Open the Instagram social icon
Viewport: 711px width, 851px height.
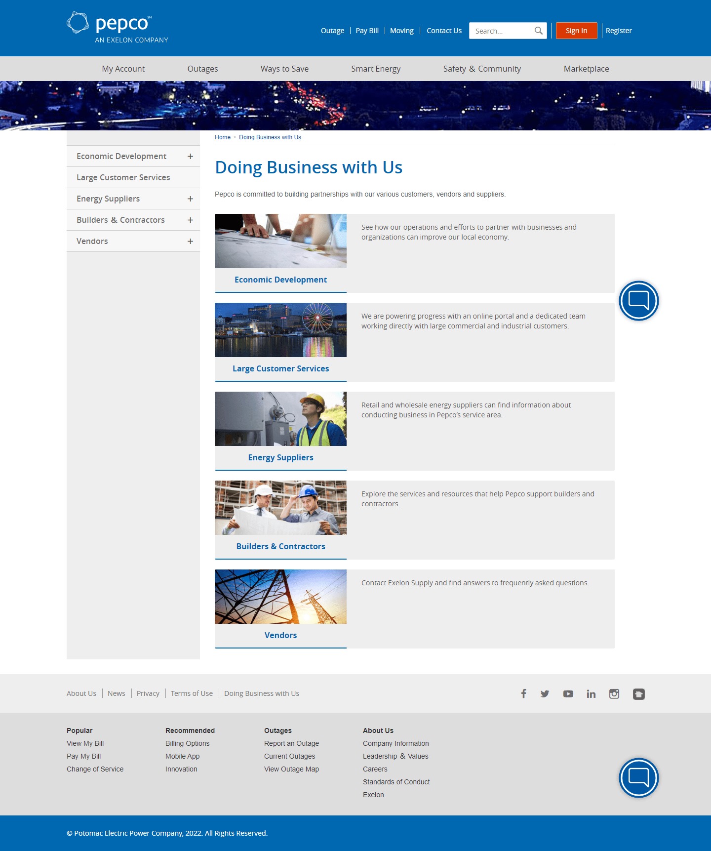pyautogui.click(x=614, y=693)
